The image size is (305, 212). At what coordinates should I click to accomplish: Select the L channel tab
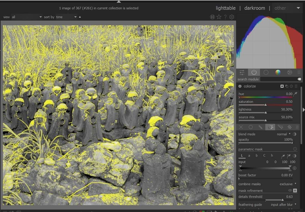pos(242,156)
